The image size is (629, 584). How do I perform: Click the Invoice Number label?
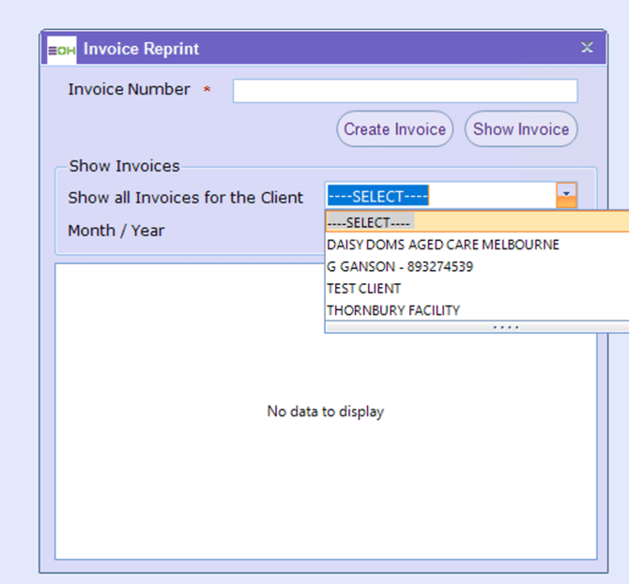(129, 90)
